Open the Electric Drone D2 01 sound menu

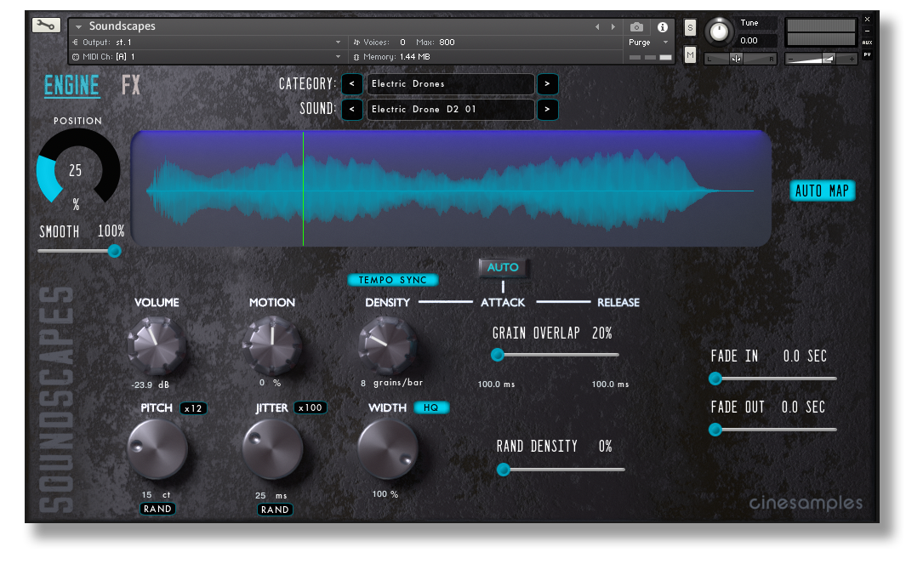pos(450,109)
